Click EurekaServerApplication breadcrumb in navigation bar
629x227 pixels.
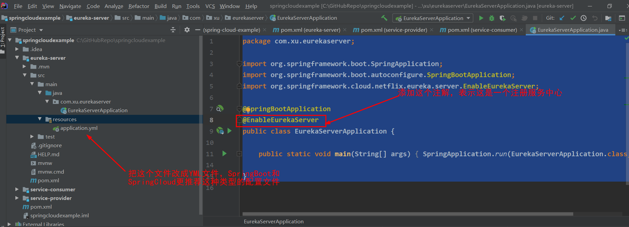tap(303, 18)
